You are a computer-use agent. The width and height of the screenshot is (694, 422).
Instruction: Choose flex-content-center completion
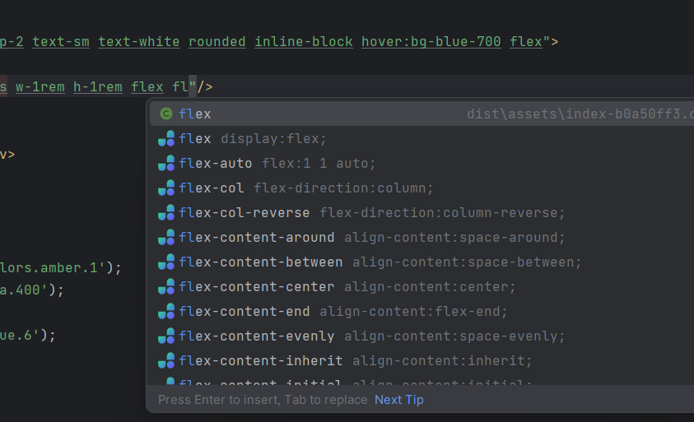tap(422, 287)
